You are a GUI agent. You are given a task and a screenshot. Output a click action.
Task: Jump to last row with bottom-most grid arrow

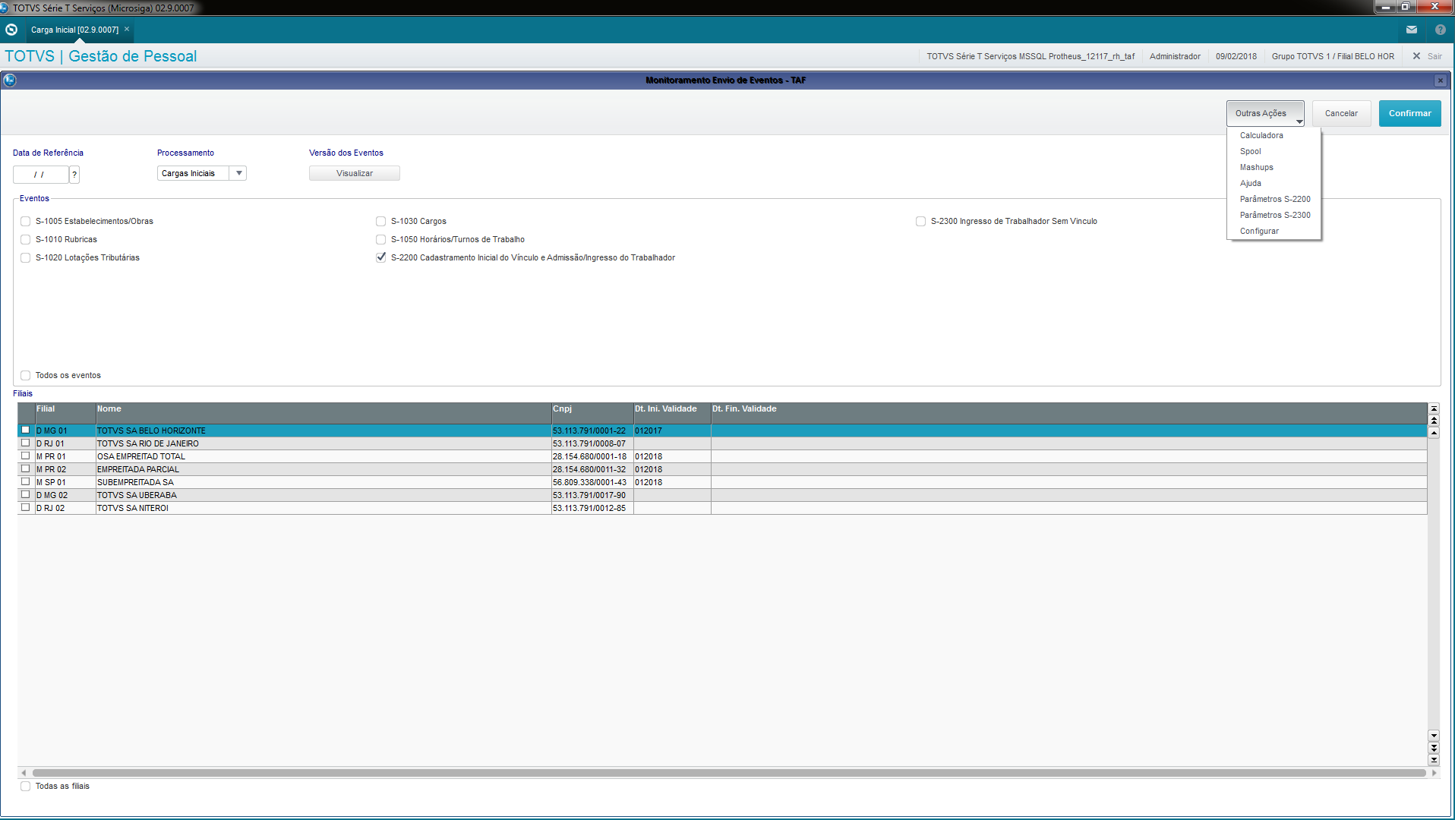tap(1434, 759)
